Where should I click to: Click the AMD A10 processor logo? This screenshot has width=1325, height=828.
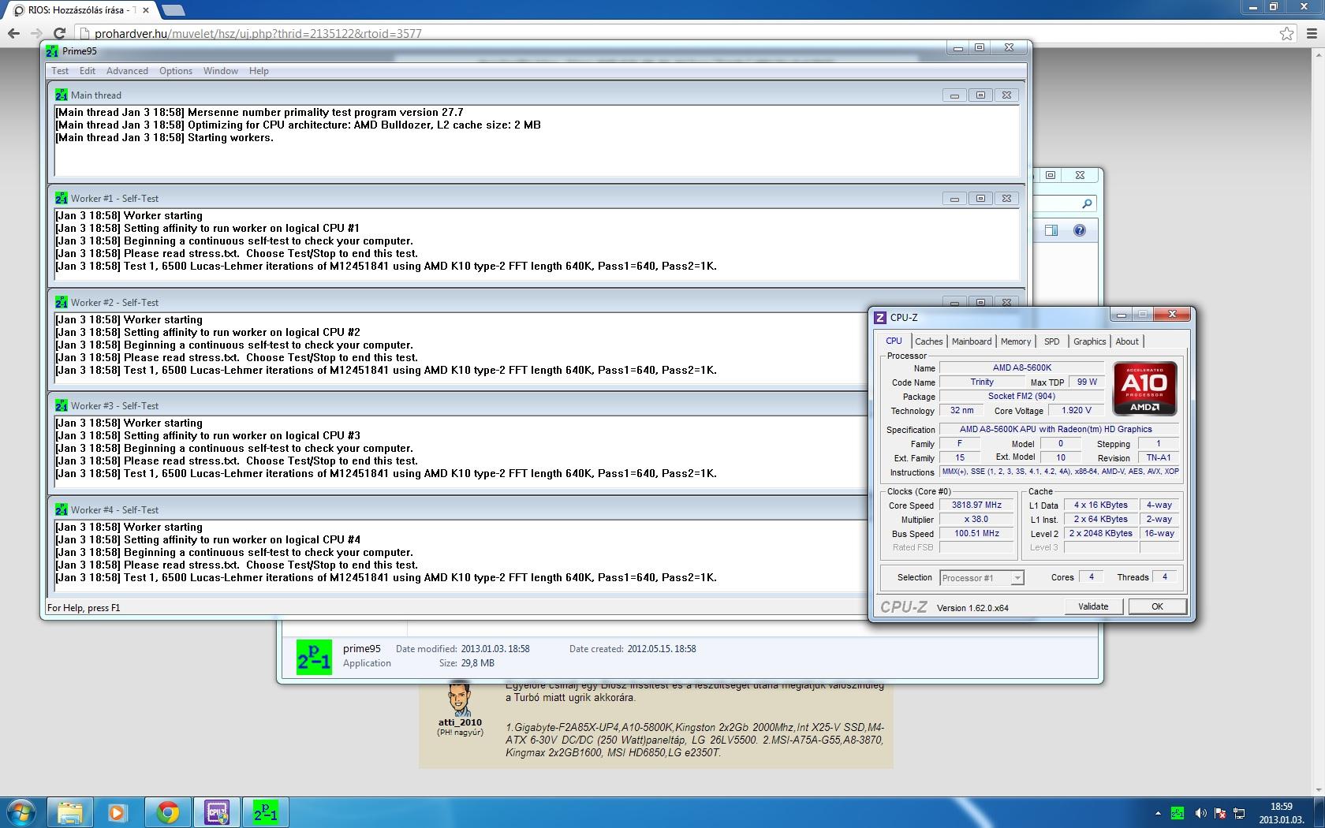tap(1144, 388)
